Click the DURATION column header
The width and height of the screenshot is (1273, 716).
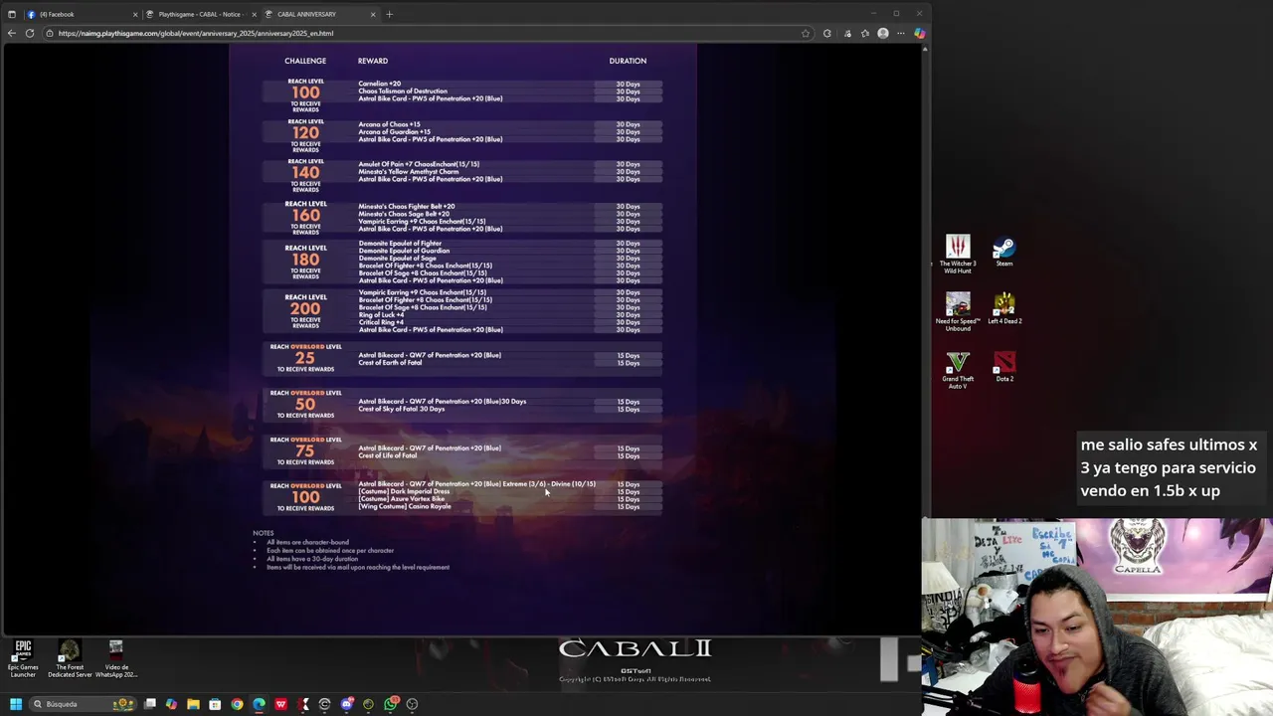(628, 61)
